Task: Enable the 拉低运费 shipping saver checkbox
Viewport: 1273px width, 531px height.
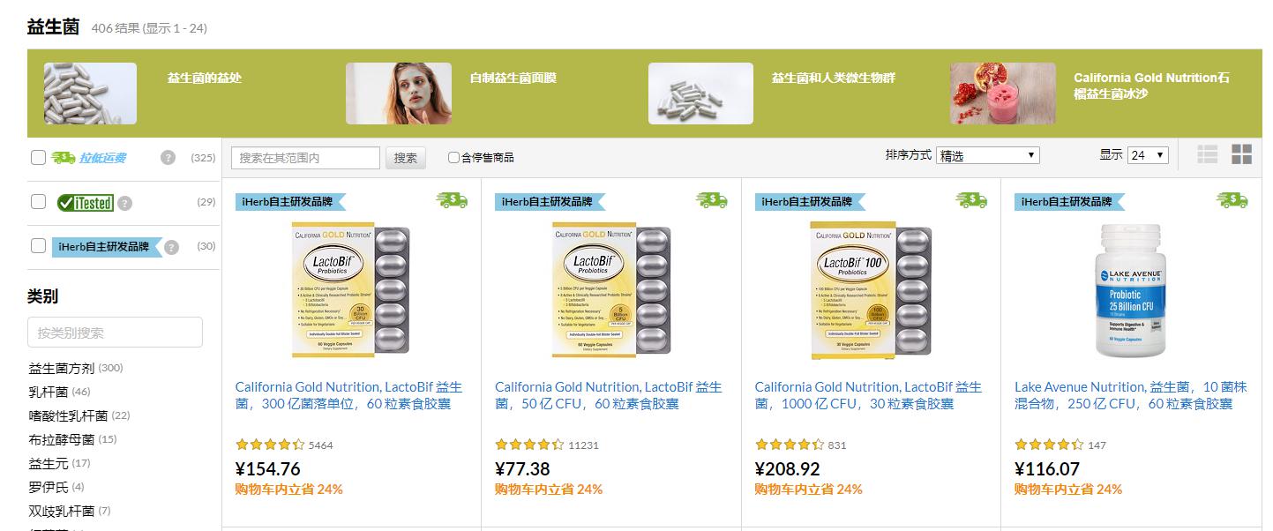Action: [x=38, y=158]
